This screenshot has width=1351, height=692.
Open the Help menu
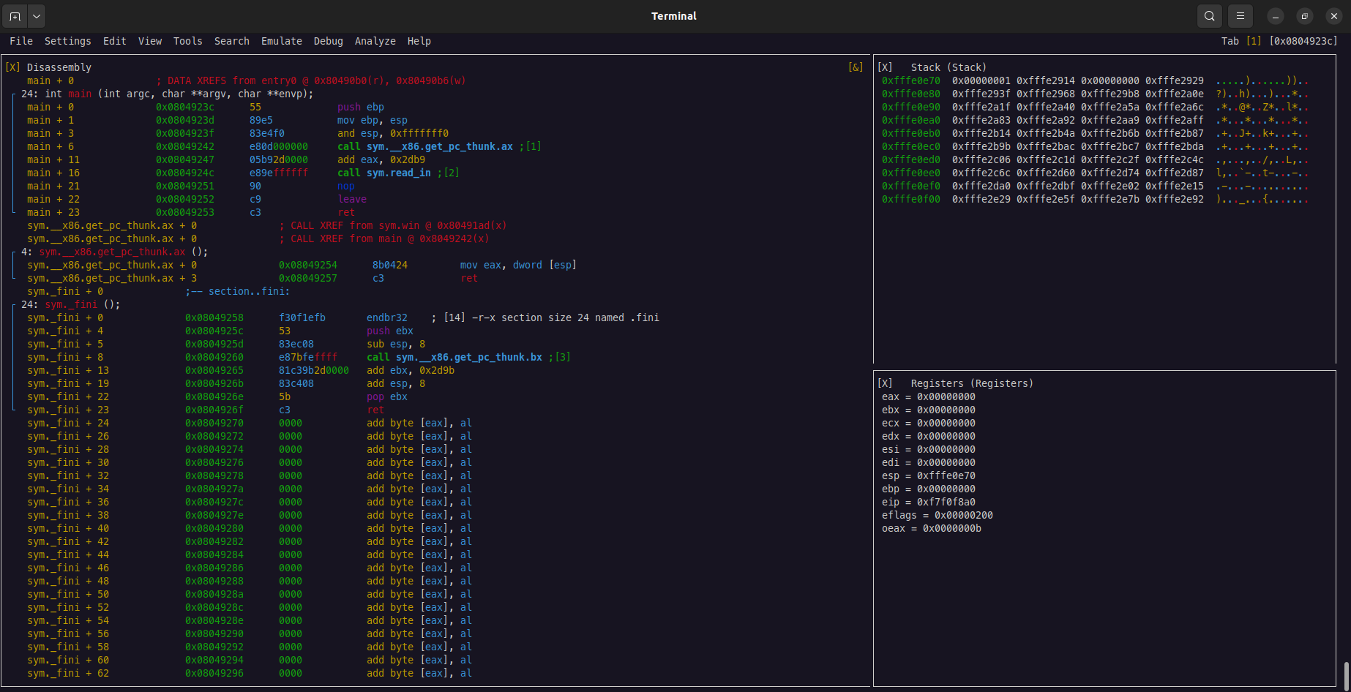(419, 41)
